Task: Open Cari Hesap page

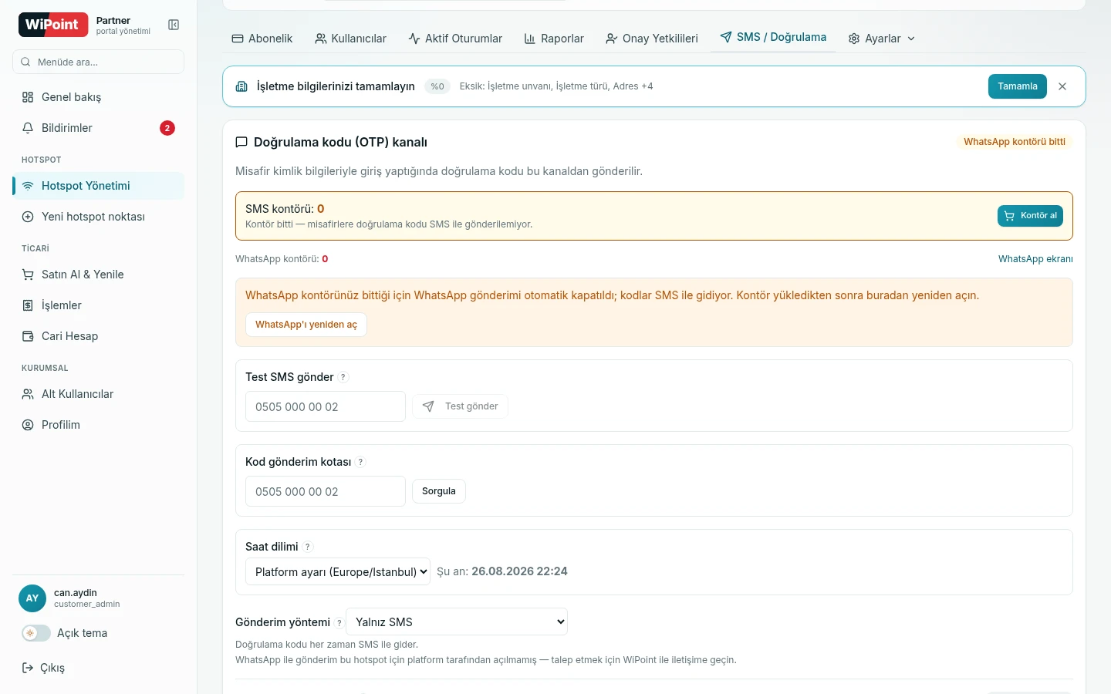Action: coord(99,336)
